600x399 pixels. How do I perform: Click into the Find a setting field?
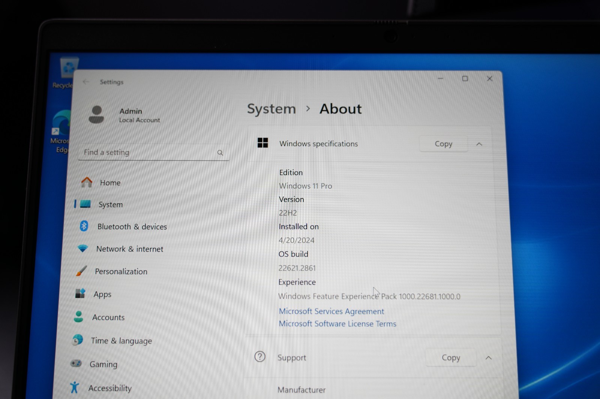(x=154, y=153)
